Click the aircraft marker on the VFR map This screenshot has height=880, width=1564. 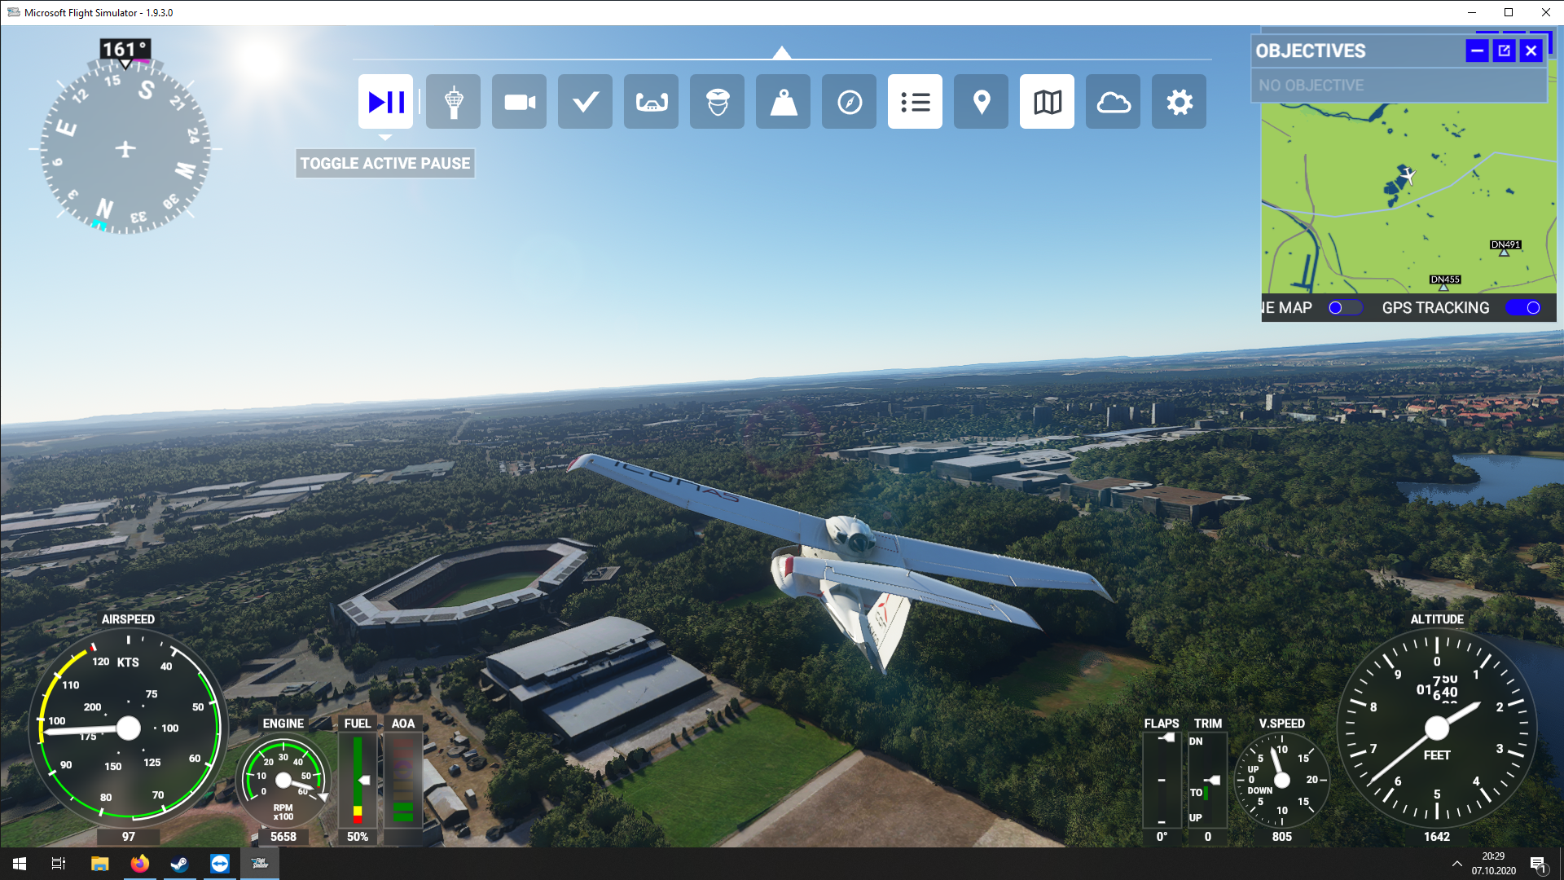pyautogui.click(x=1408, y=175)
